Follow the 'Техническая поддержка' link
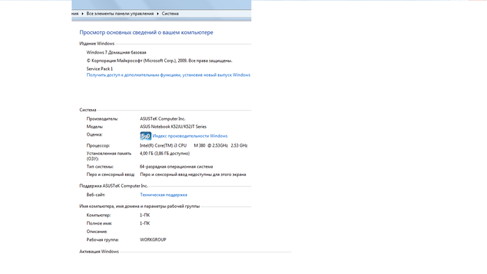Image resolution: width=487 pixels, height=274 pixels. tap(163, 195)
